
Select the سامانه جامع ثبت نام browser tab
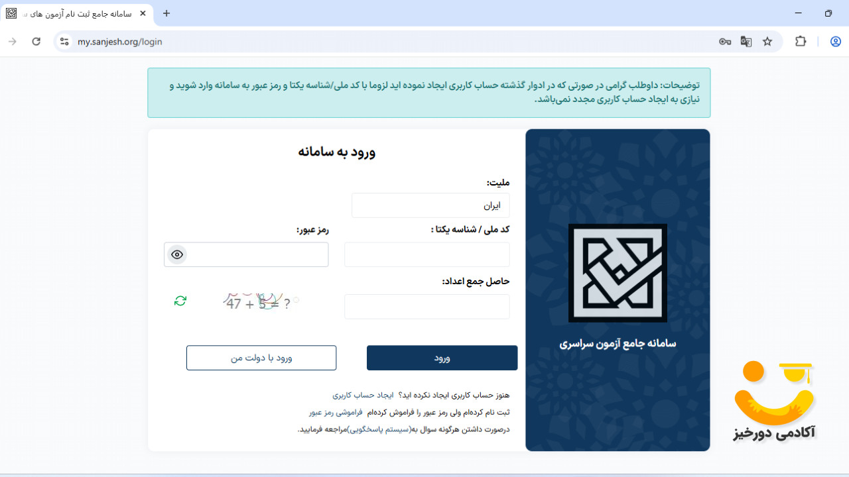tap(73, 13)
